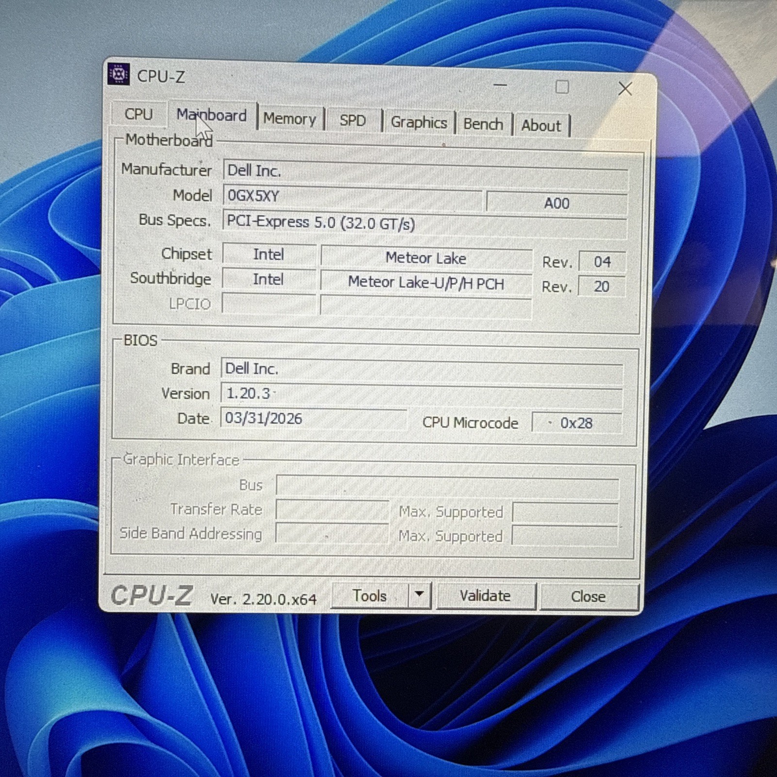Click the Manufacturer label
777x777 pixels.
[x=167, y=169]
